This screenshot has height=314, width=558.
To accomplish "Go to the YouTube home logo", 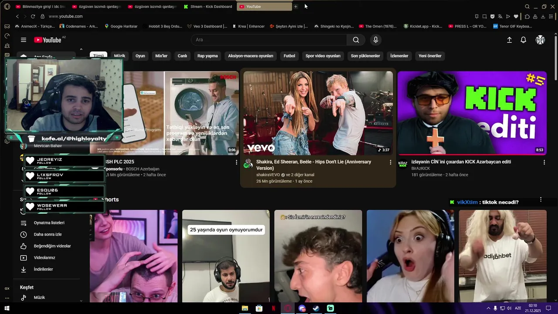I will pos(48,40).
